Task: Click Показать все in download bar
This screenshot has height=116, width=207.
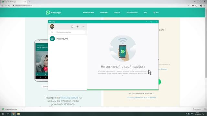Action: (197, 109)
